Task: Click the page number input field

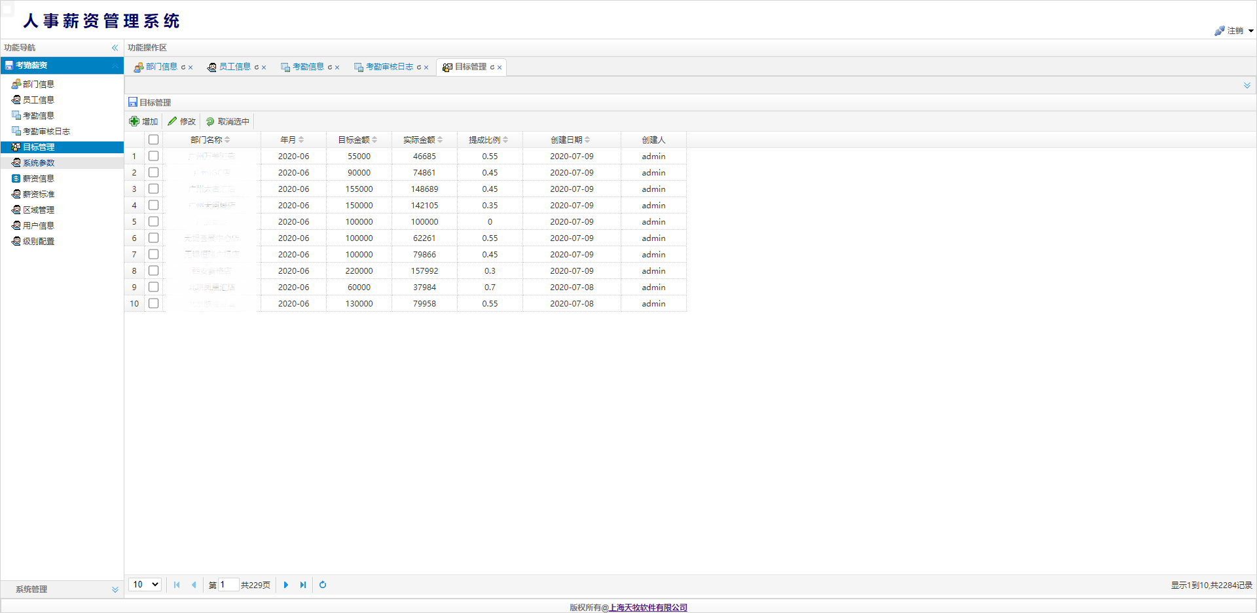Action: click(228, 585)
